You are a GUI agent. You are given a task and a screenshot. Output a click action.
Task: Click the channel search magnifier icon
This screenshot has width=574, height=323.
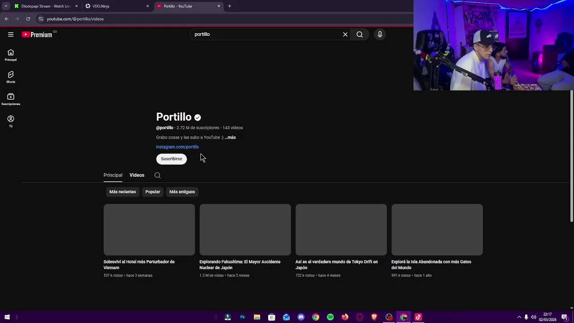[157, 175]
